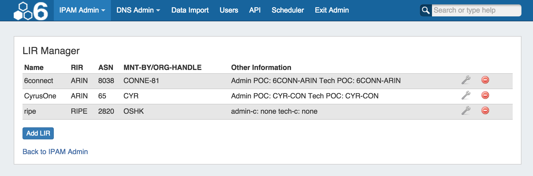Image resolution: width=533 pixels, height=176 pixels.
Task: Click the 6connect logo icon
Action: click(x=31, y=11)
